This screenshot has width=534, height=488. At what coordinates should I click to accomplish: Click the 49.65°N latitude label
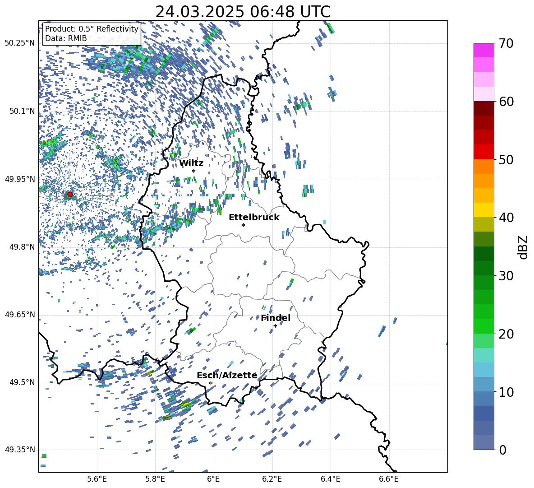(20, 314)
